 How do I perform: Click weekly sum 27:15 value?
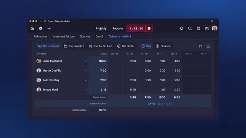point(151,103)
